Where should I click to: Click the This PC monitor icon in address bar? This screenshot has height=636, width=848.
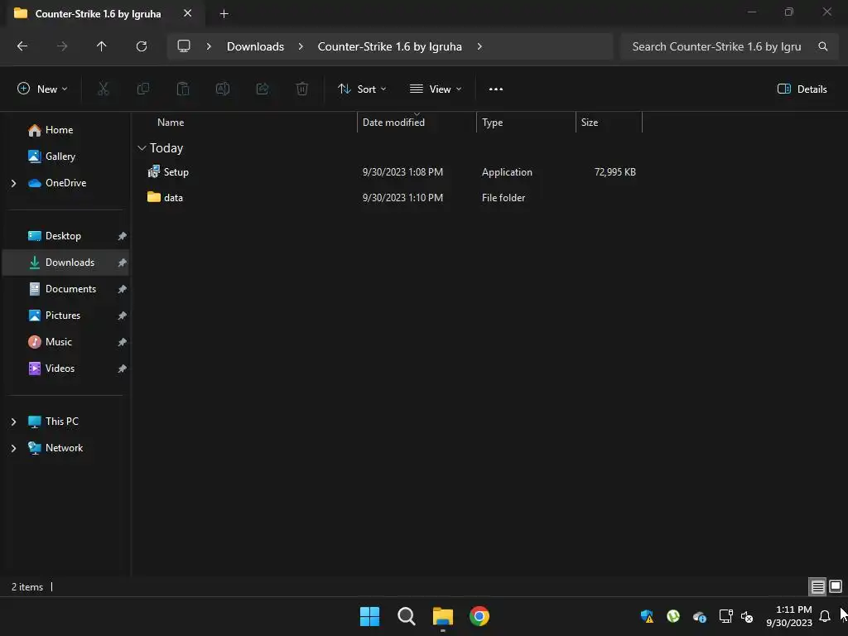[184, 46]
